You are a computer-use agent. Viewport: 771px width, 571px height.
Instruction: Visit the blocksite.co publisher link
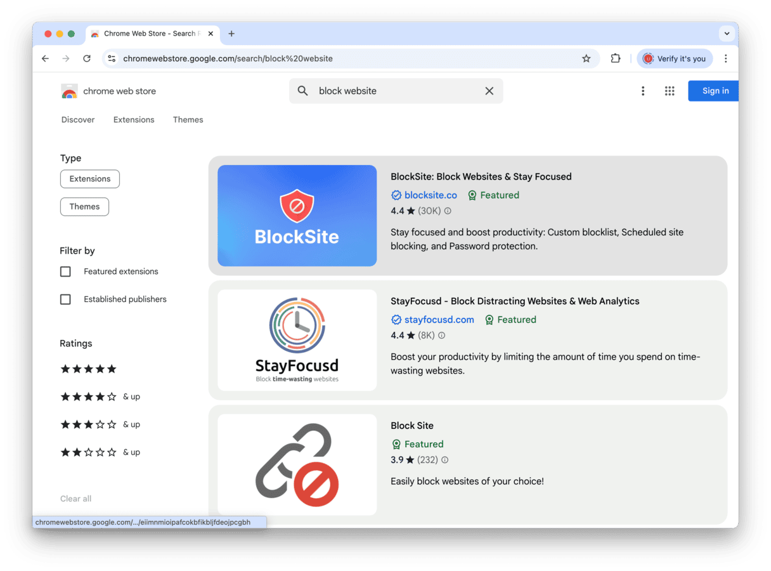point(431,195)
